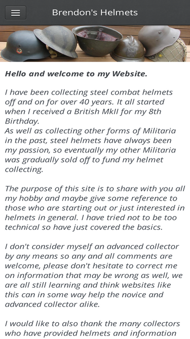Select the upturned green helmet showing liner

tap(97, 41)
